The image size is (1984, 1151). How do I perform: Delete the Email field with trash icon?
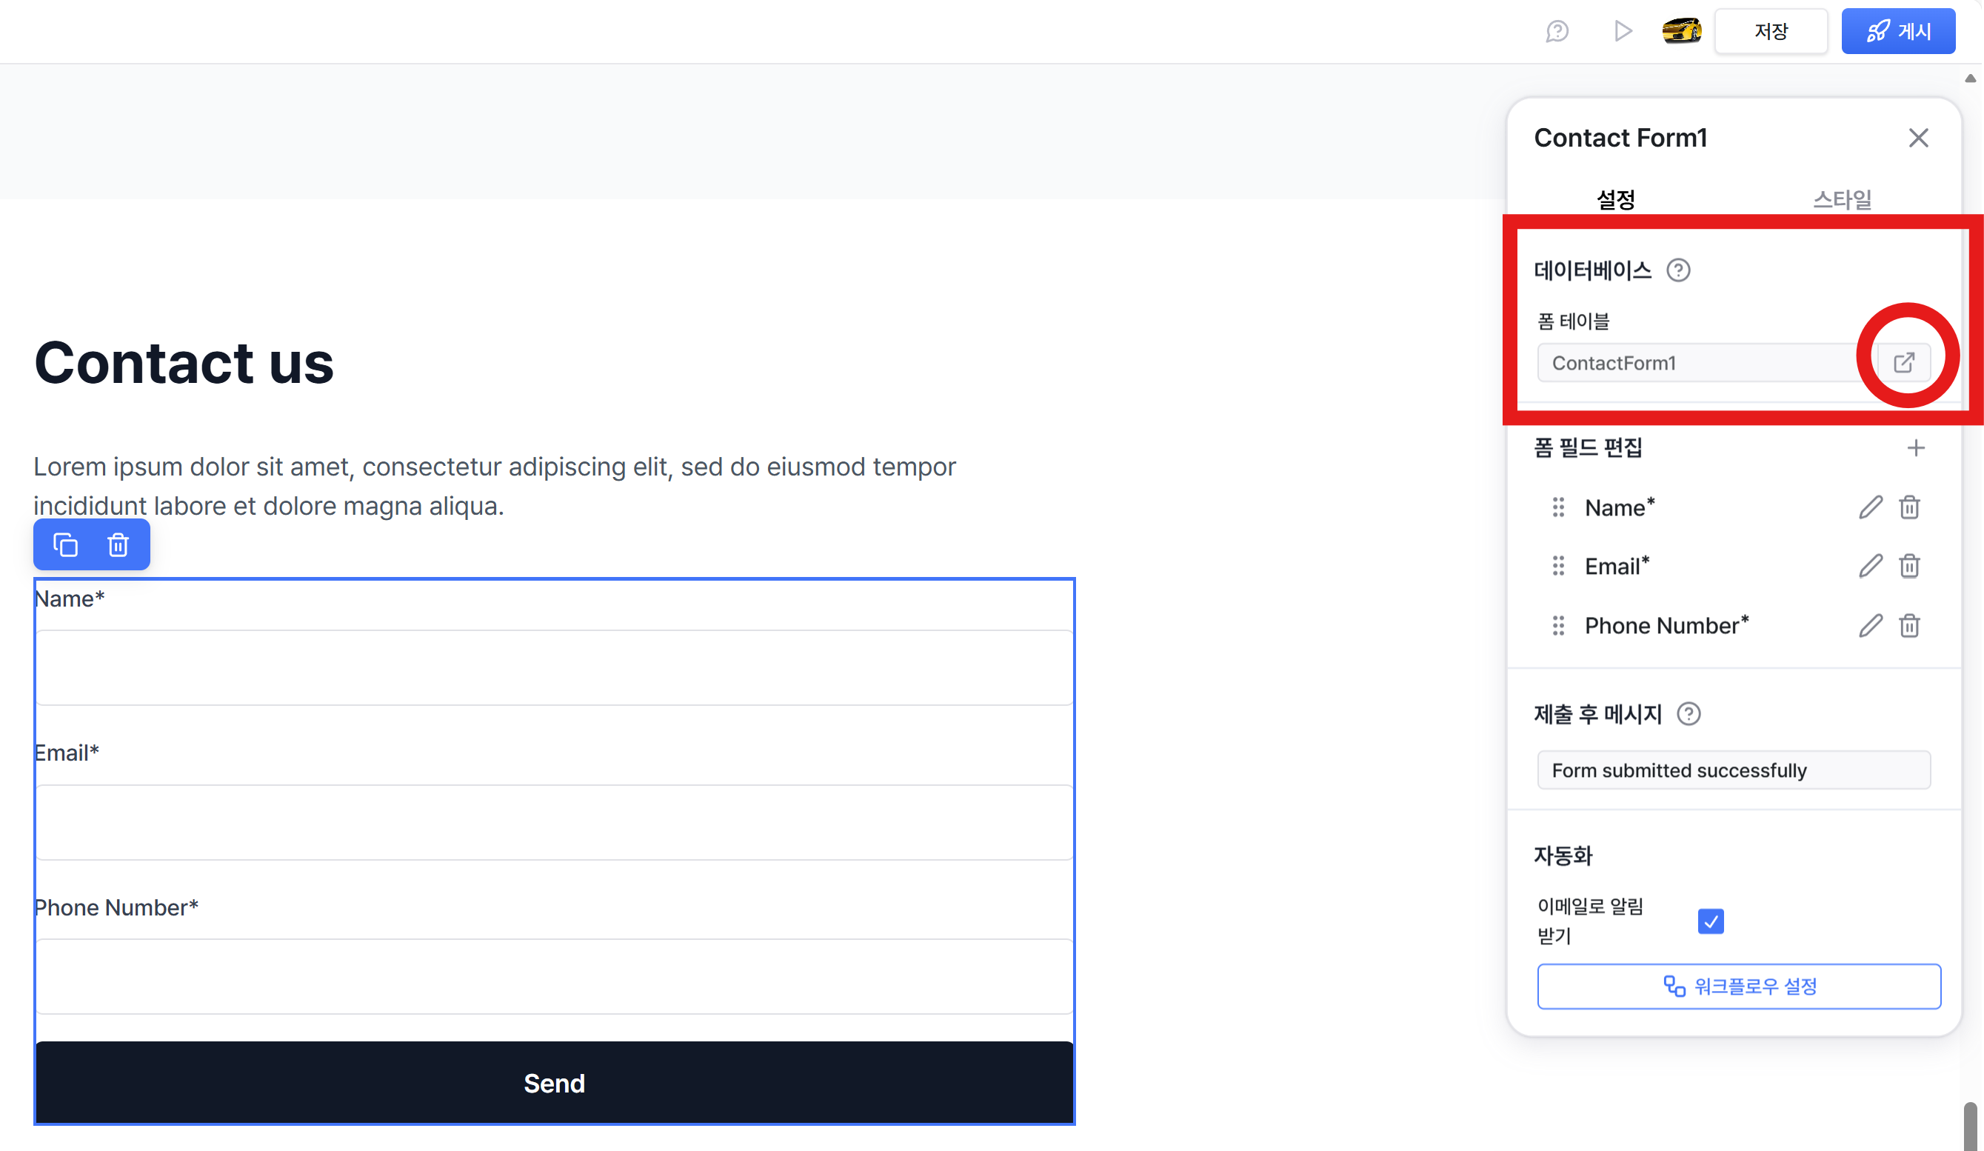click(1909, 566)
